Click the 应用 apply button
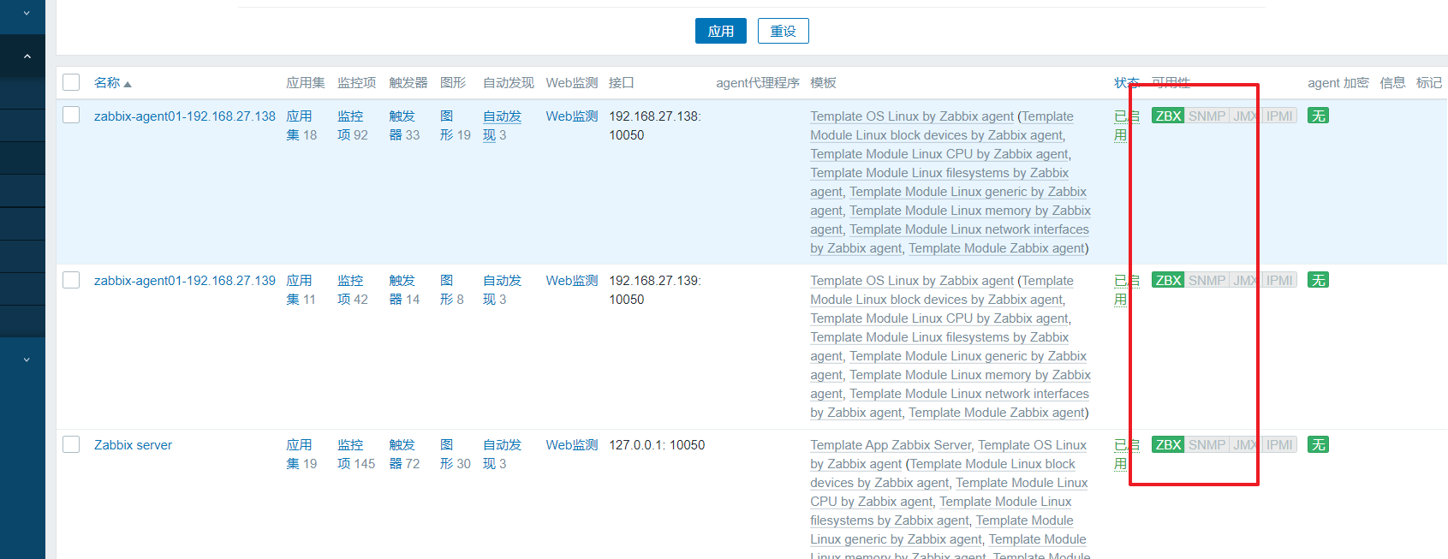This screenshot has height=559, width=1448. click(x=720, y=31)
